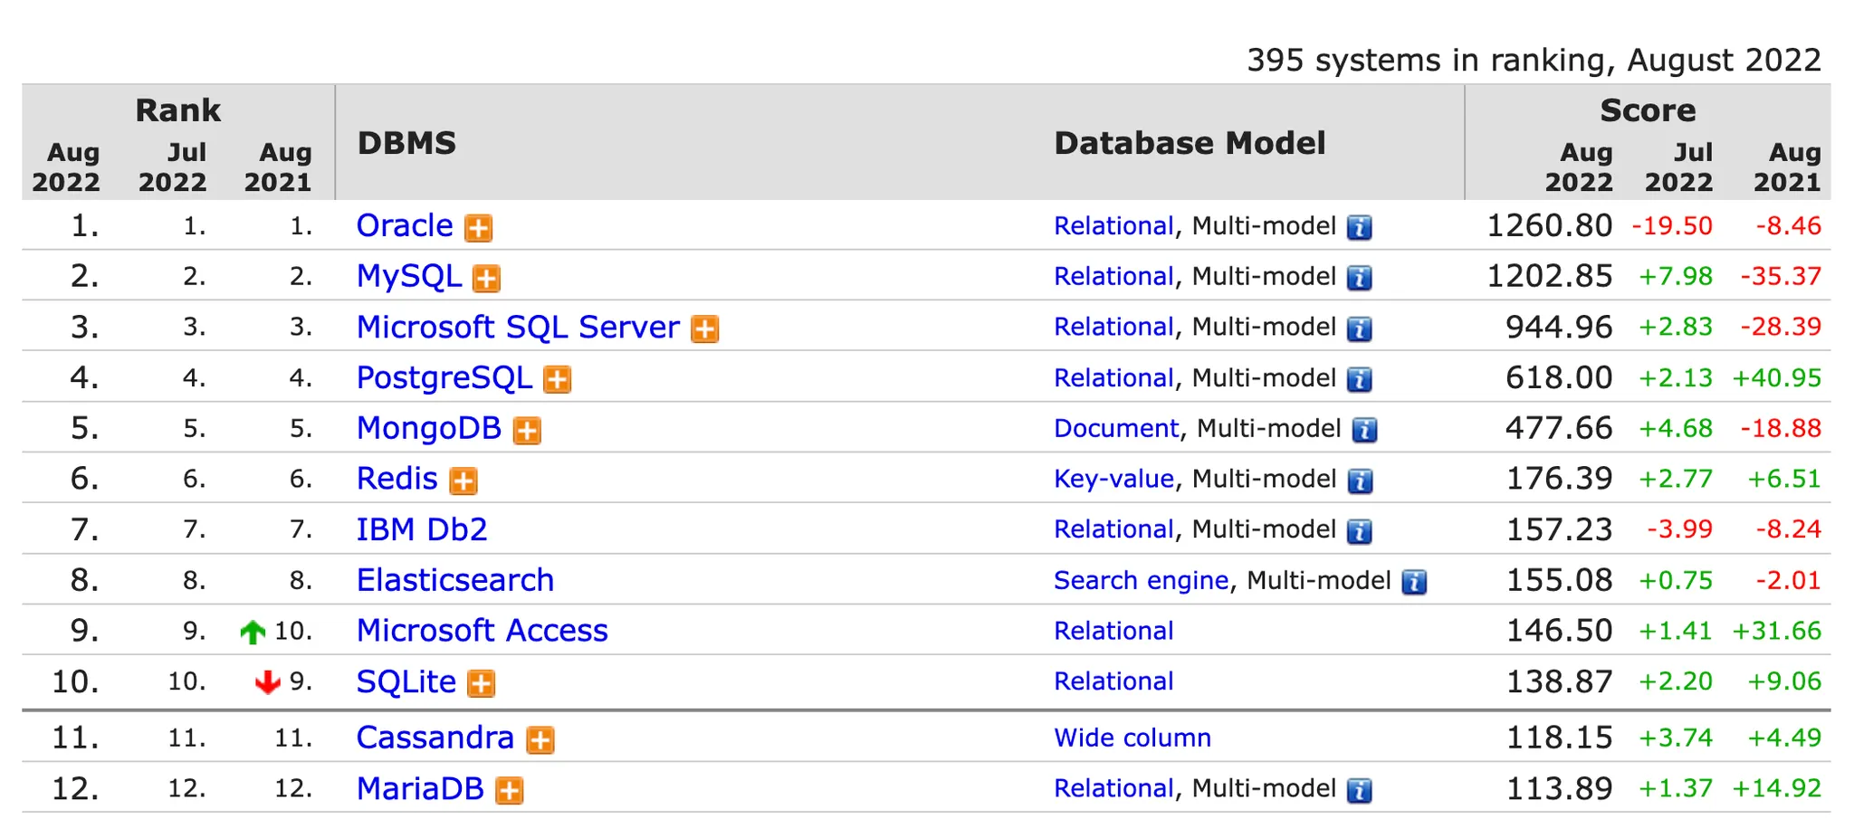Click the Key-value model link for Redis
Screen dimensions: 1854x819
pyautogui.click(x=1113, y=479)
